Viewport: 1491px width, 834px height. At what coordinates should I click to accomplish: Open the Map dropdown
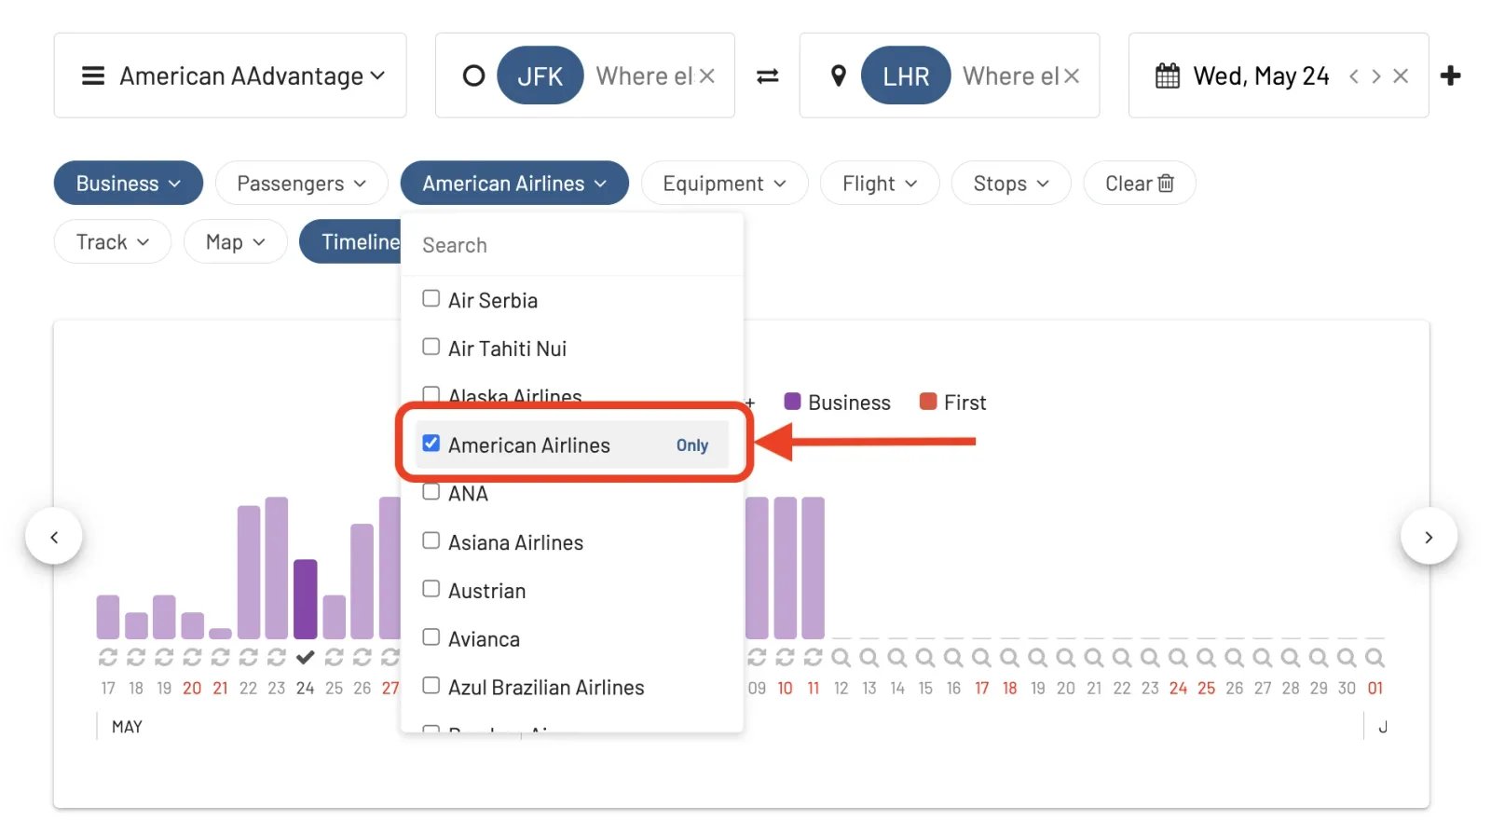tap(235, 242)
